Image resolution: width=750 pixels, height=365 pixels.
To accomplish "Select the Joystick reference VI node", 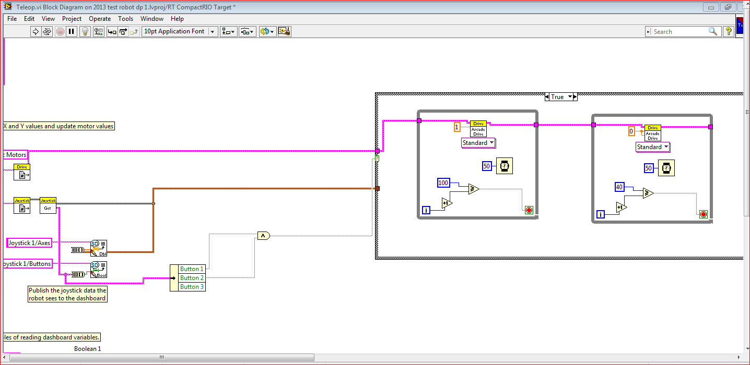I will 22,205.
